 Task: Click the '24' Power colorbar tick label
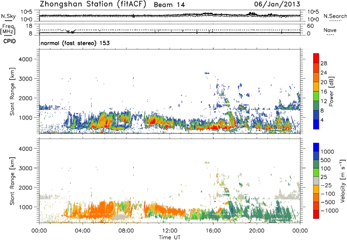tap(324, 73)
